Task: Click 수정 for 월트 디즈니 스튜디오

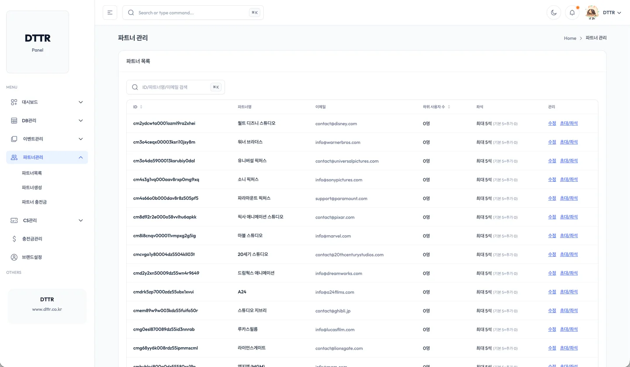Action: coord(552,123)
